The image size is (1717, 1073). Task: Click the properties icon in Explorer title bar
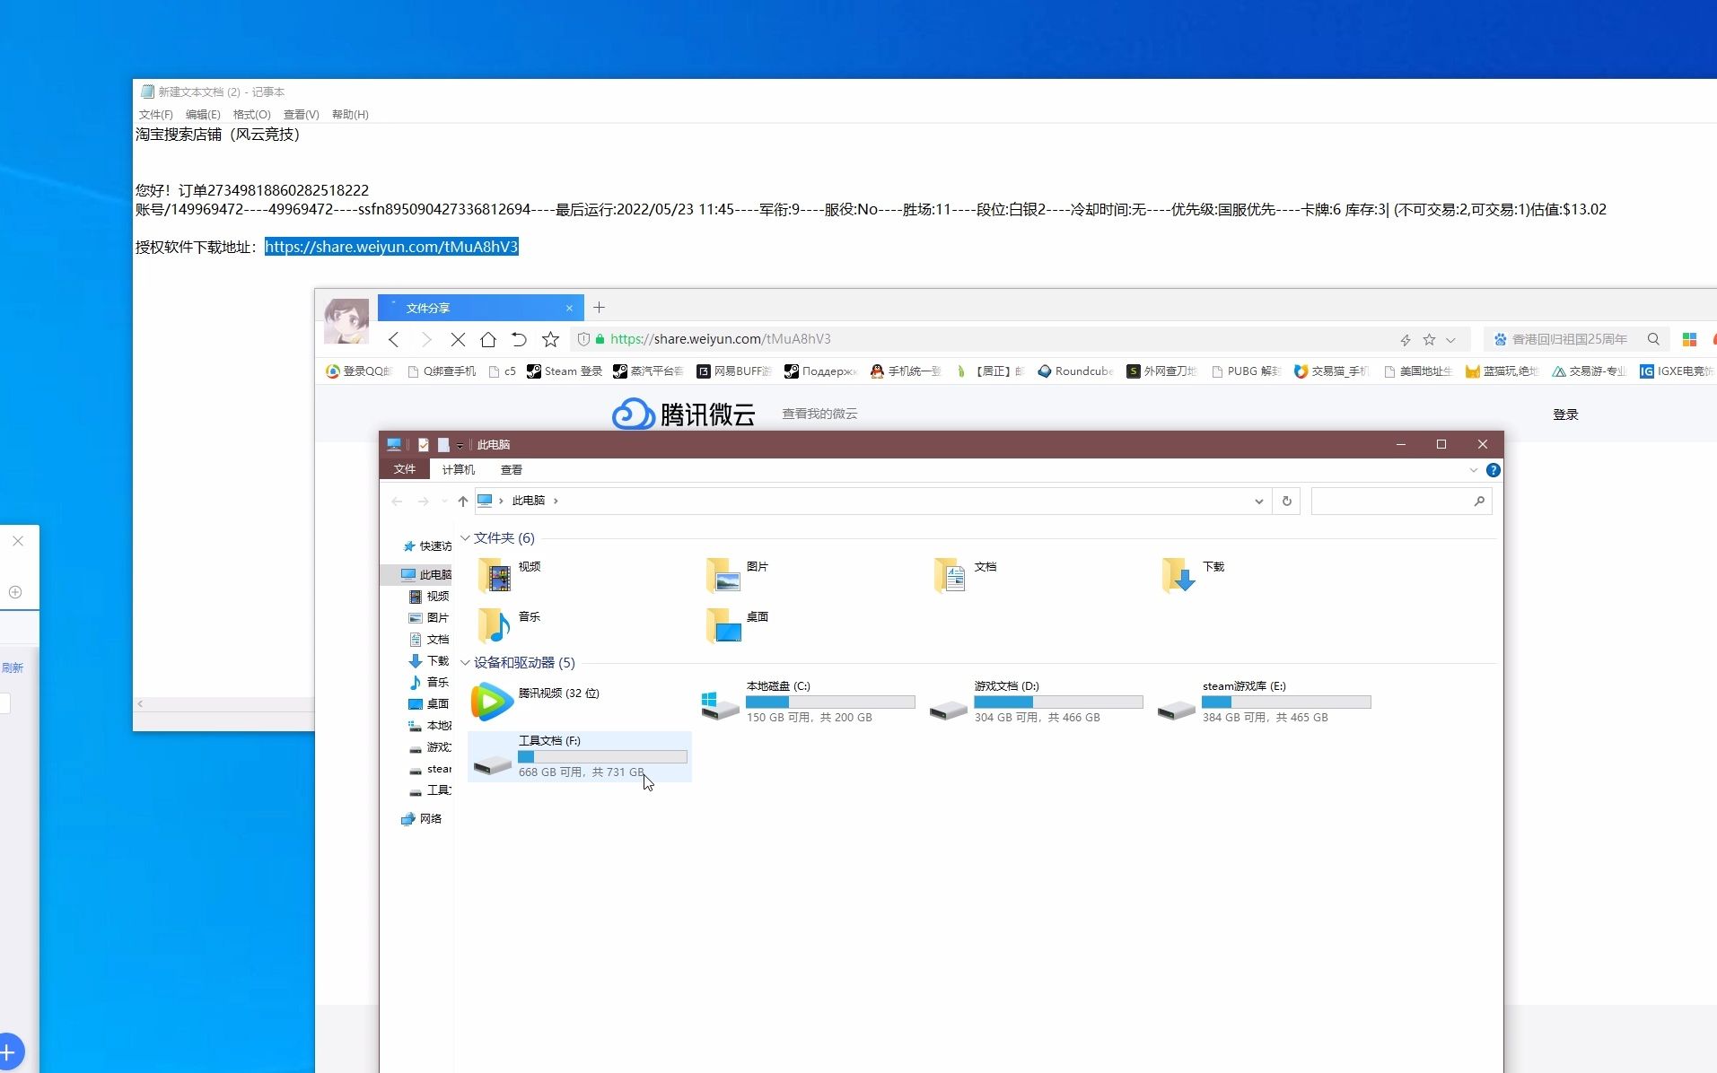click(x=424, y=444)
